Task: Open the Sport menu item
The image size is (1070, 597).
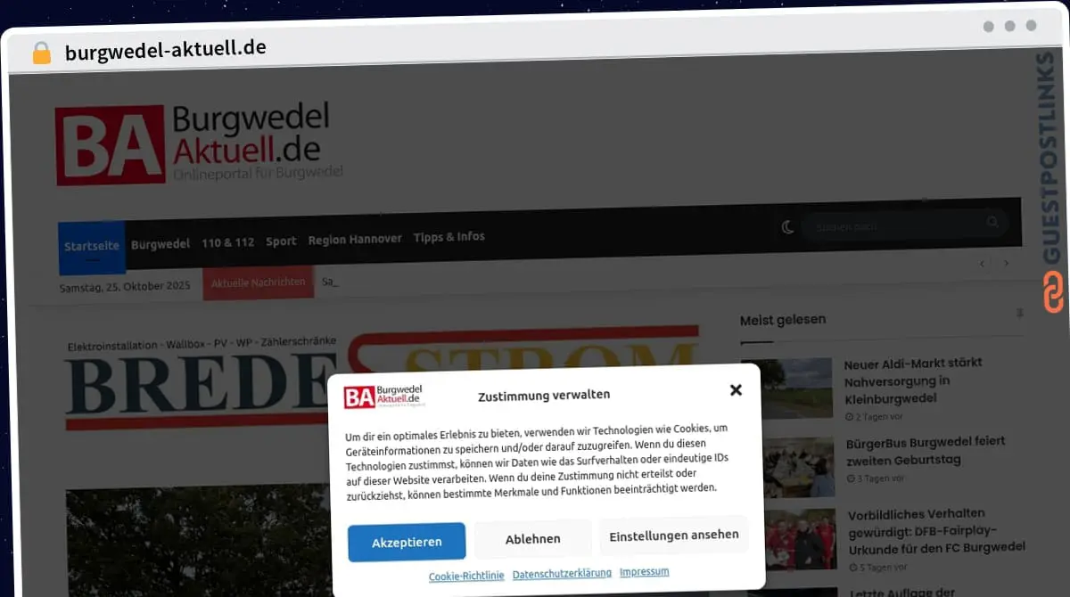Action: [281, 241]
